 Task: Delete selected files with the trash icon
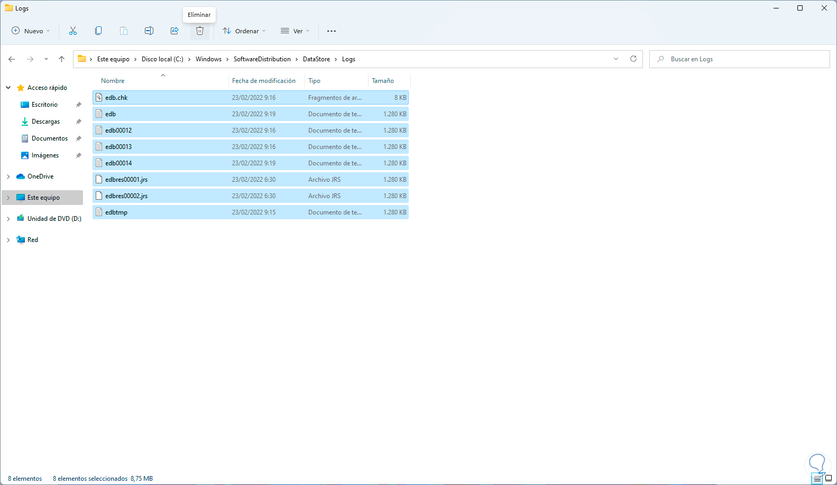(x=200, y=31)
